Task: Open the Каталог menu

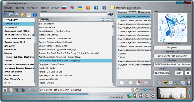Action: [x=8, y=8]
